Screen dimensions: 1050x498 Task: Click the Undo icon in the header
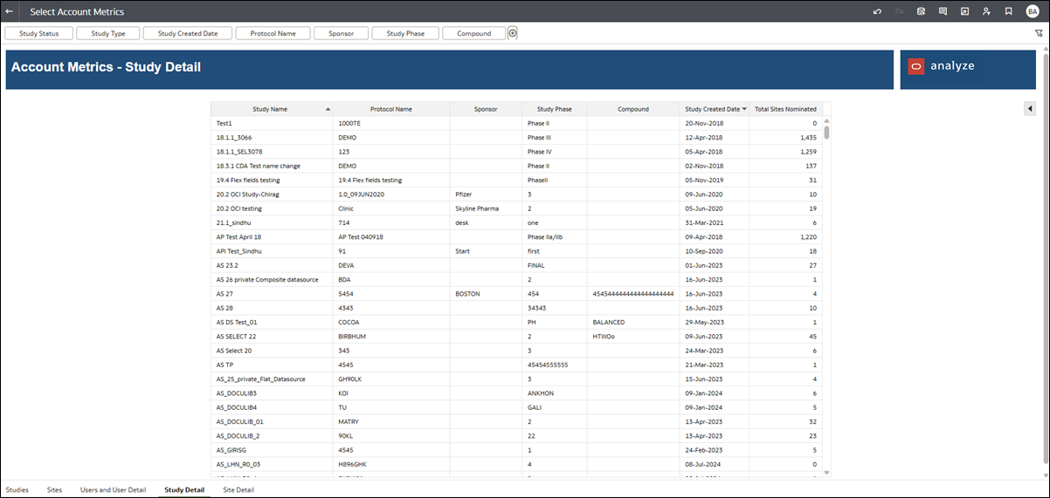coord(877,11)
